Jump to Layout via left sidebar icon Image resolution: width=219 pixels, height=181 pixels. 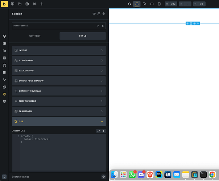tap(4, 43)
